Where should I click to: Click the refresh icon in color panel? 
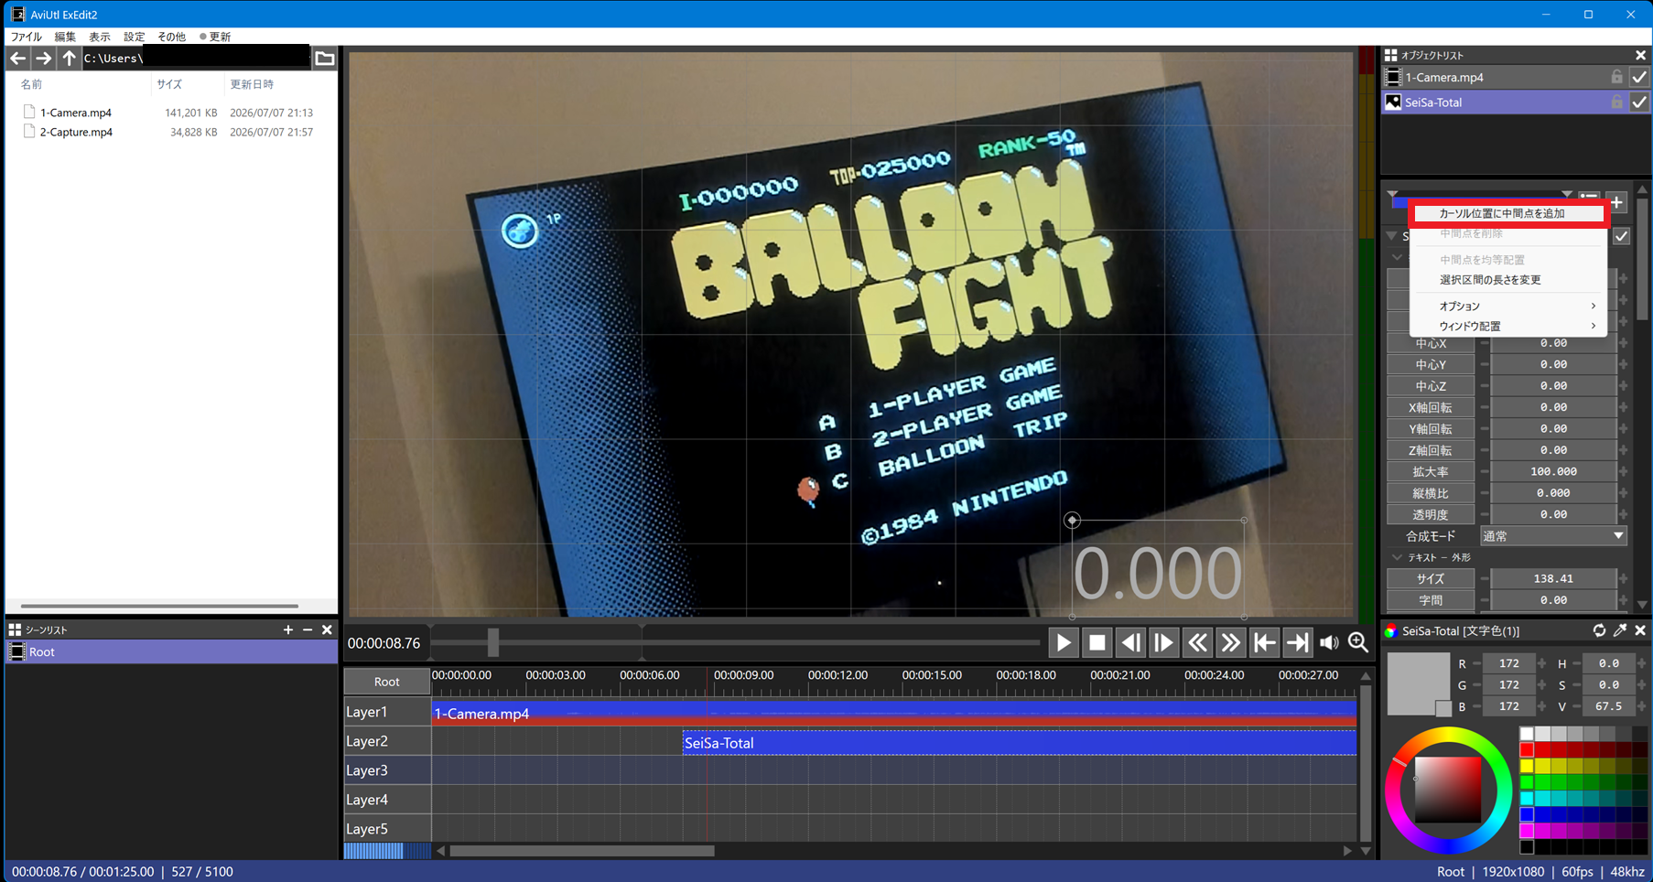coord(1599,630)
